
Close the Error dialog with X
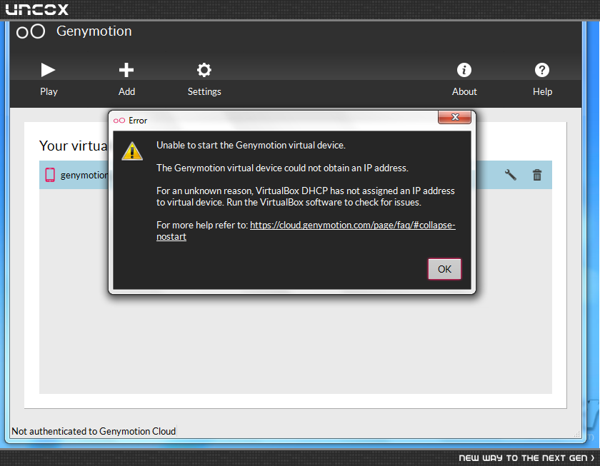pyautogui.click(x=454, y=117)
